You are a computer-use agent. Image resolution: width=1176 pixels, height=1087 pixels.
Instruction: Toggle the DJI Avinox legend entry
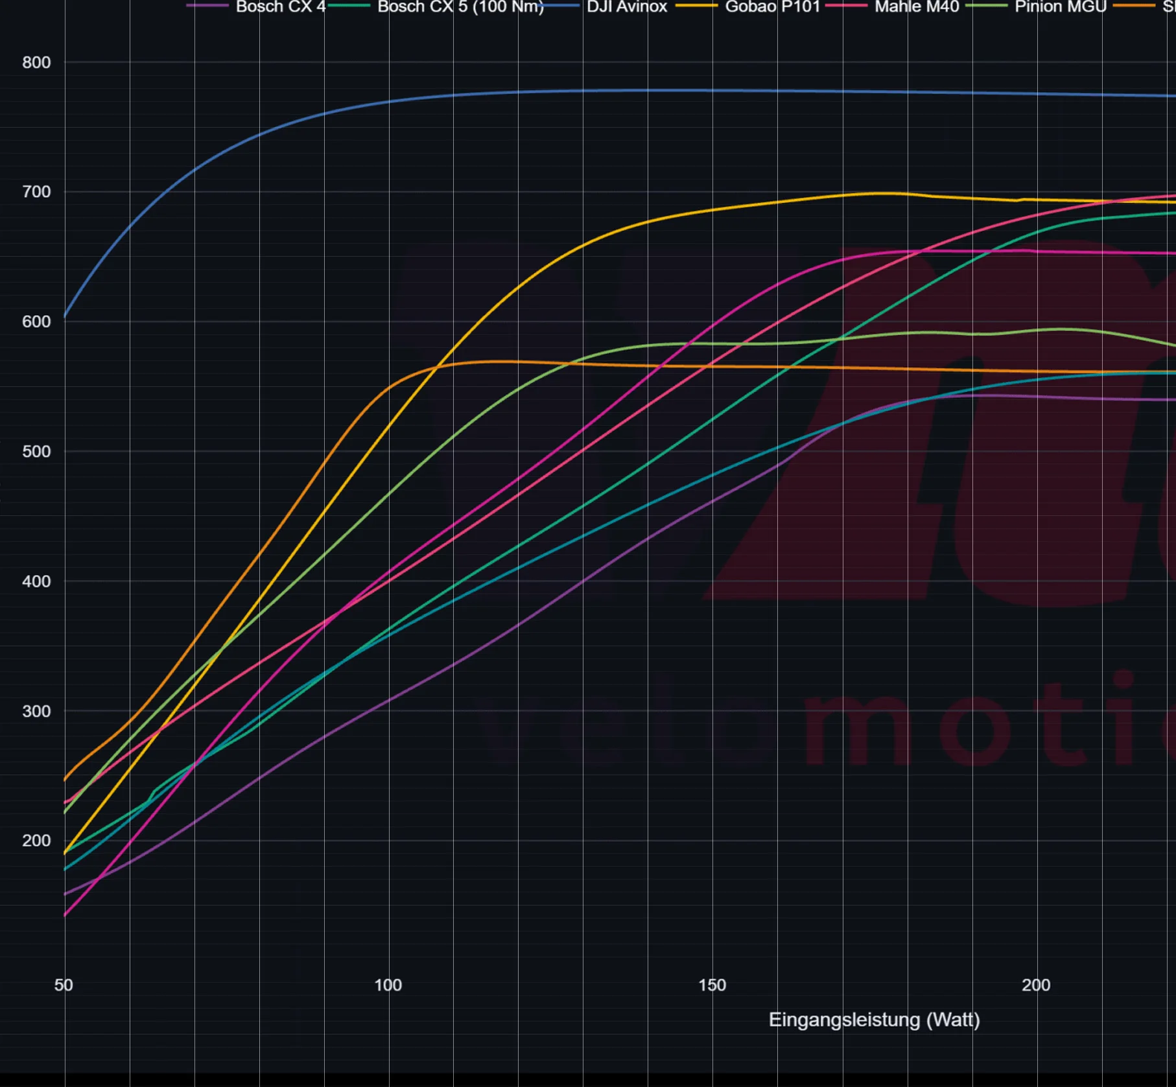point(602,6)
